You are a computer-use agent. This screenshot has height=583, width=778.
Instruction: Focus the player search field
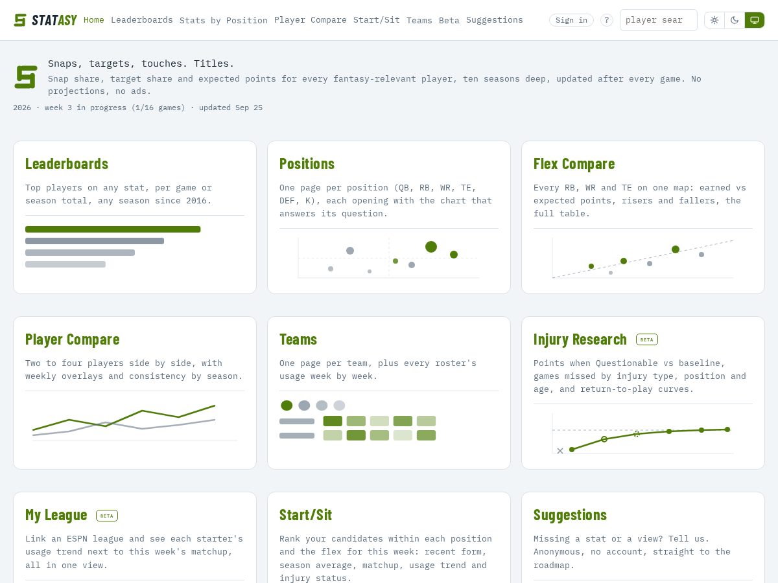pyautogui.click(x=659, y=20)
